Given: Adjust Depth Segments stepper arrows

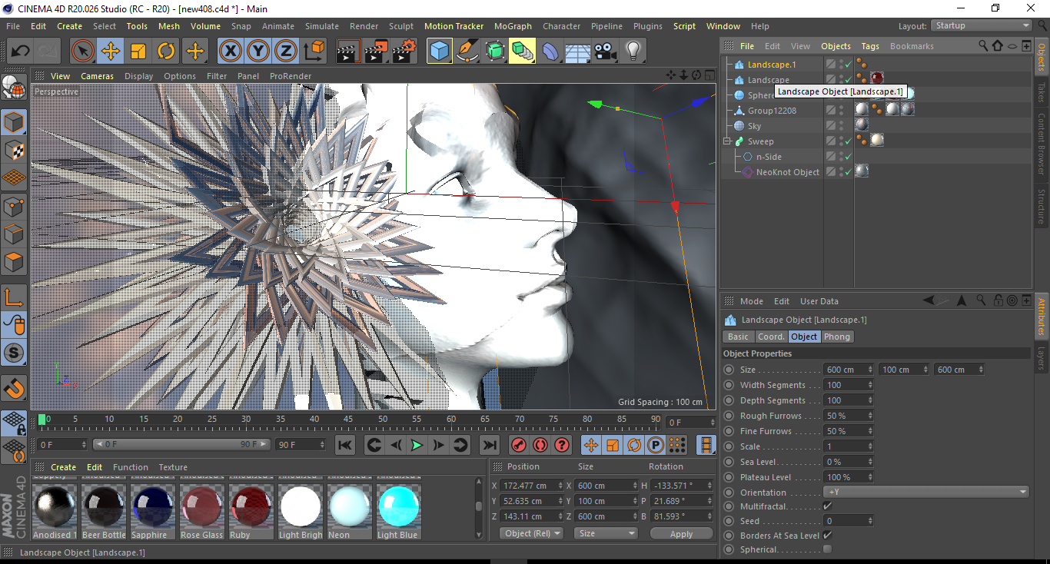Looking at the screenshot, I should [x=869, y=400].
